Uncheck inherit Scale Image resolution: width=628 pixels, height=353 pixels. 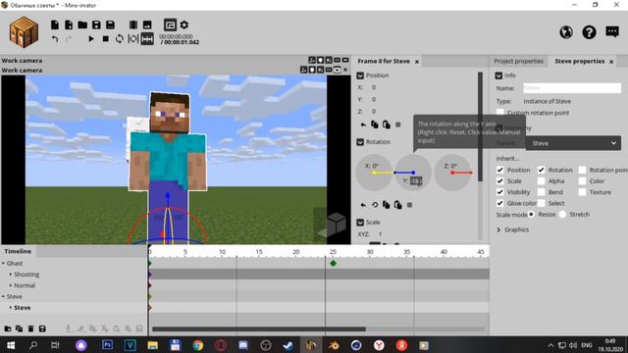(499, 180)
